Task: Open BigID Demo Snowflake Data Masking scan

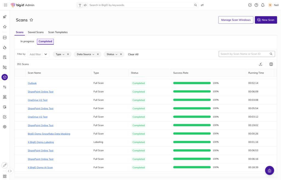Action: click(x=49, y=134)
